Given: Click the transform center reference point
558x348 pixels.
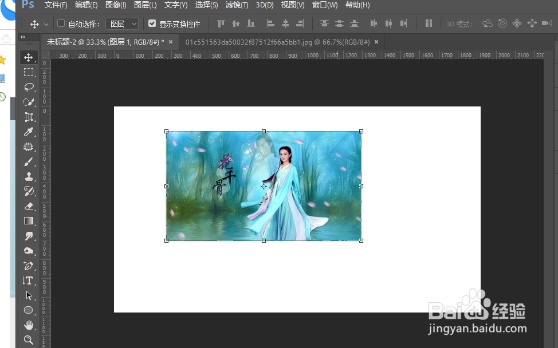Looking at the screenshot, I should [x=264, y=186].
